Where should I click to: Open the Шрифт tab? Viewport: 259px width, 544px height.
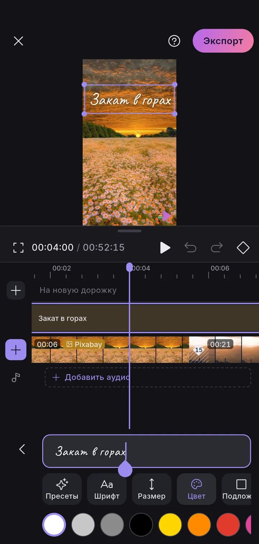coord(107,489)
